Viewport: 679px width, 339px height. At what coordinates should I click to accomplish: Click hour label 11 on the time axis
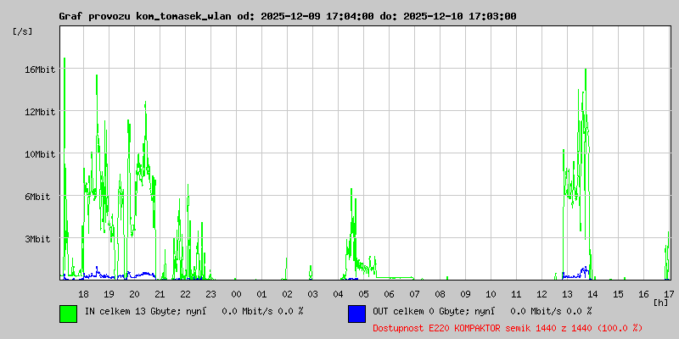[516, 294]
